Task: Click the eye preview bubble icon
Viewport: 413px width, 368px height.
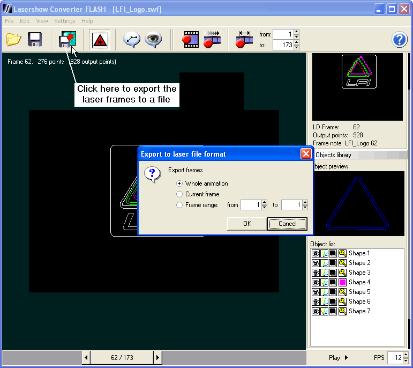Action: pos(153,40)
